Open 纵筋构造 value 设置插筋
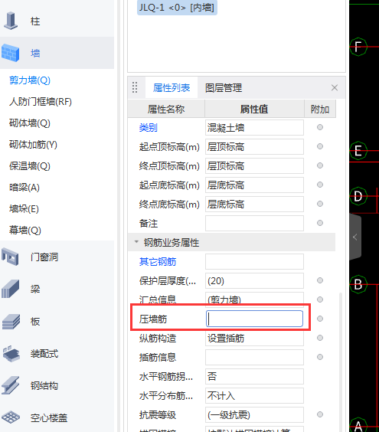379x432 pixels. (254, 338)
